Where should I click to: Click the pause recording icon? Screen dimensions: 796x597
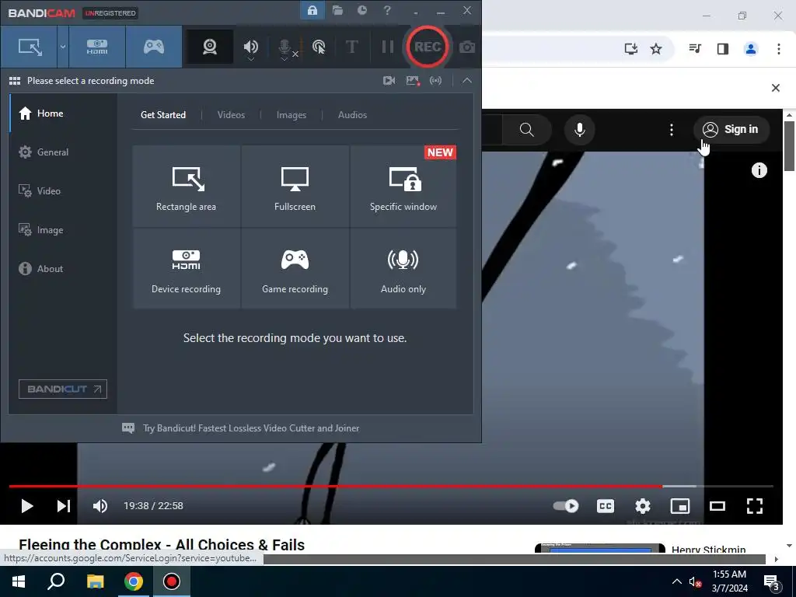[387, 47]
